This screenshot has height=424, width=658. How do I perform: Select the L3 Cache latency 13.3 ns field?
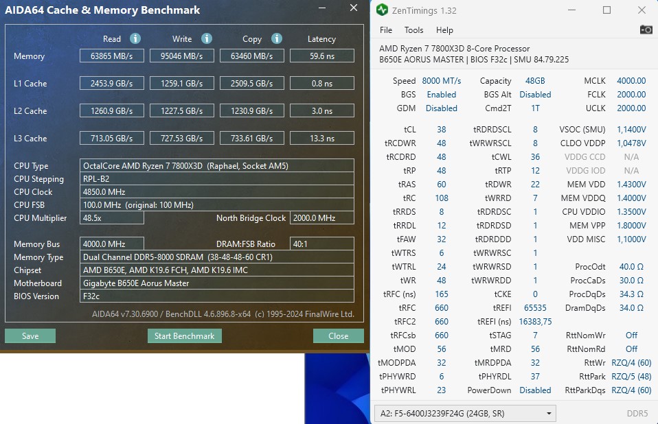click(x=322, y=138)
